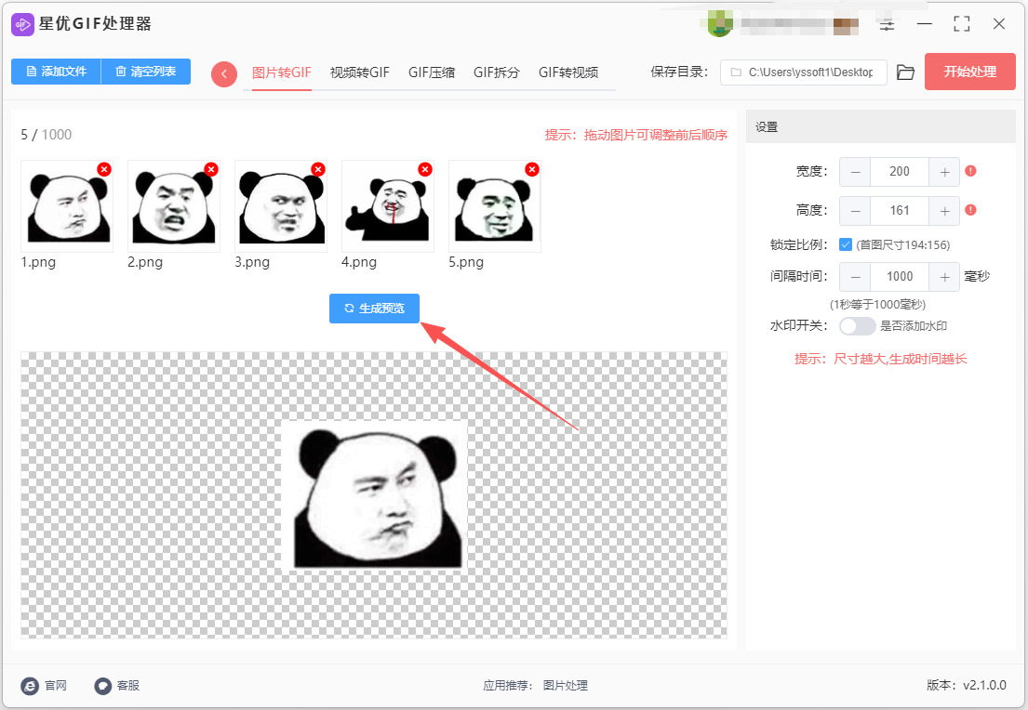
Task: Minimize the window
Action: pyautogui.click(x=925, y=24)
